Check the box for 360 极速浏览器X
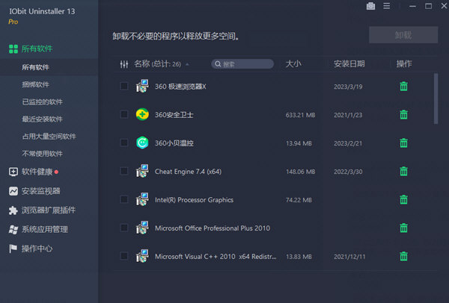 (x=124, y=86)
